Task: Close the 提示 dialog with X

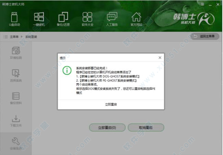Action: [x=160, y=58]
